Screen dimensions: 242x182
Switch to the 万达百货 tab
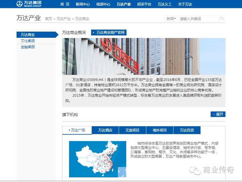coord(187,130)
